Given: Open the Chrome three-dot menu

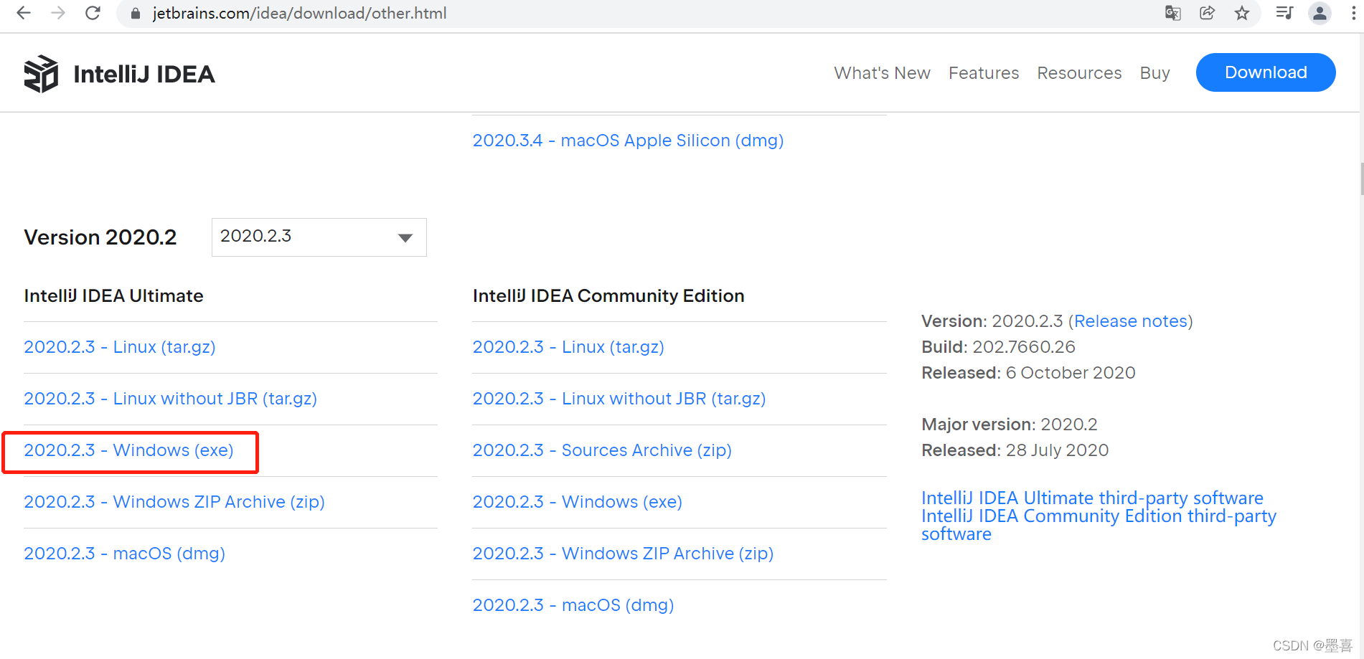Looking at the screenshot, I should tap(1353, 13).
